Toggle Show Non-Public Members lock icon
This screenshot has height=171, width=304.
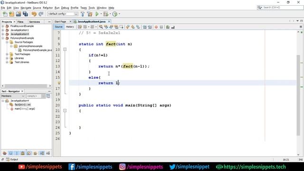23,153
